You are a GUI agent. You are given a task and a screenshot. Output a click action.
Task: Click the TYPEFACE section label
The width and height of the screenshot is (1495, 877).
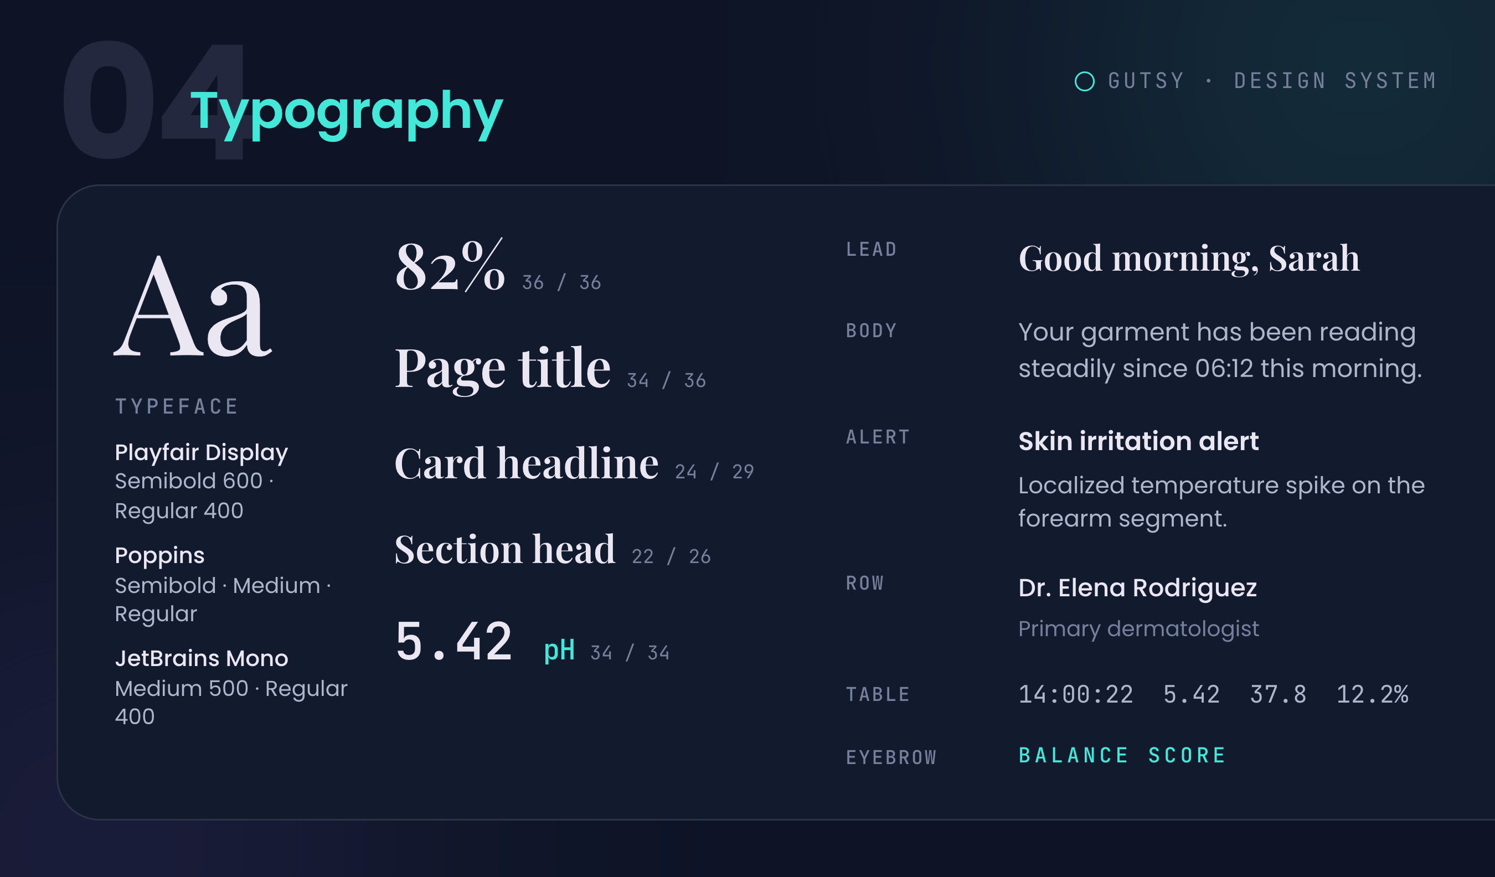[x=177, y=407]
